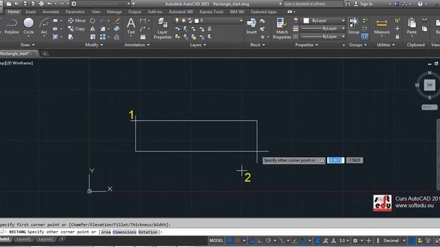Toggle grid display in status bar
The height and width of the screenshot is (247, 440).
[230, 241]
